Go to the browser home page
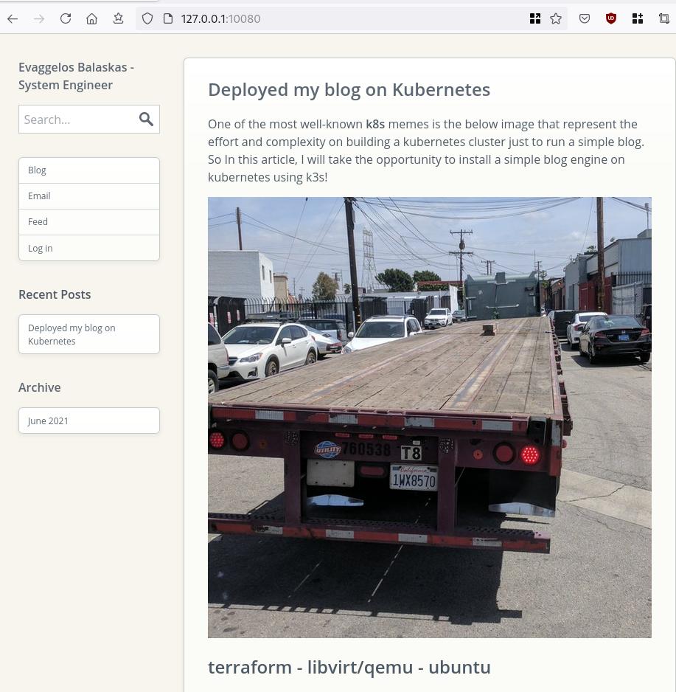 pyautogui.click(x=91, y=18)
